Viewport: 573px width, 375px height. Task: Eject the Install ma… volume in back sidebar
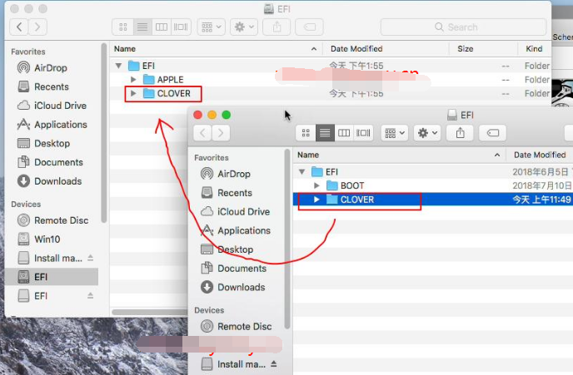(91, 258)
